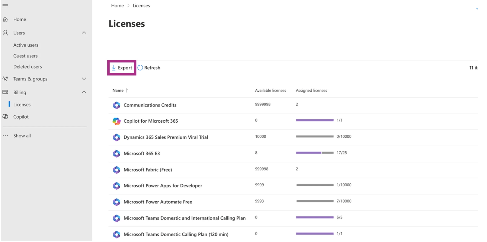The image size is (487, 242).
Task: Open the Communications Credits license
Action: pyautogui.click(x=150, y=105)
